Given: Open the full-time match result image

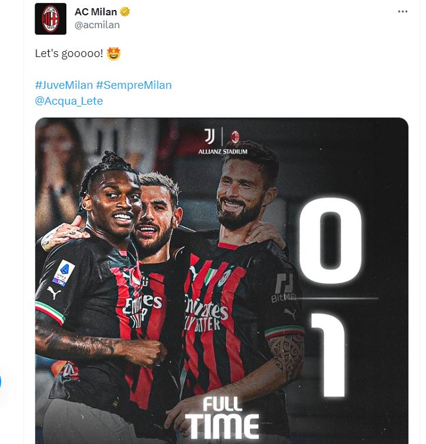Looking at the screenshot, I should pos(222,281).
